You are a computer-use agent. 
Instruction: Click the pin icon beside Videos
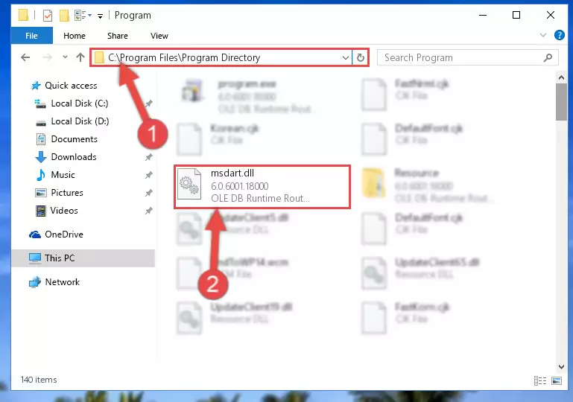pyautogui.click(x=148, y=211)
